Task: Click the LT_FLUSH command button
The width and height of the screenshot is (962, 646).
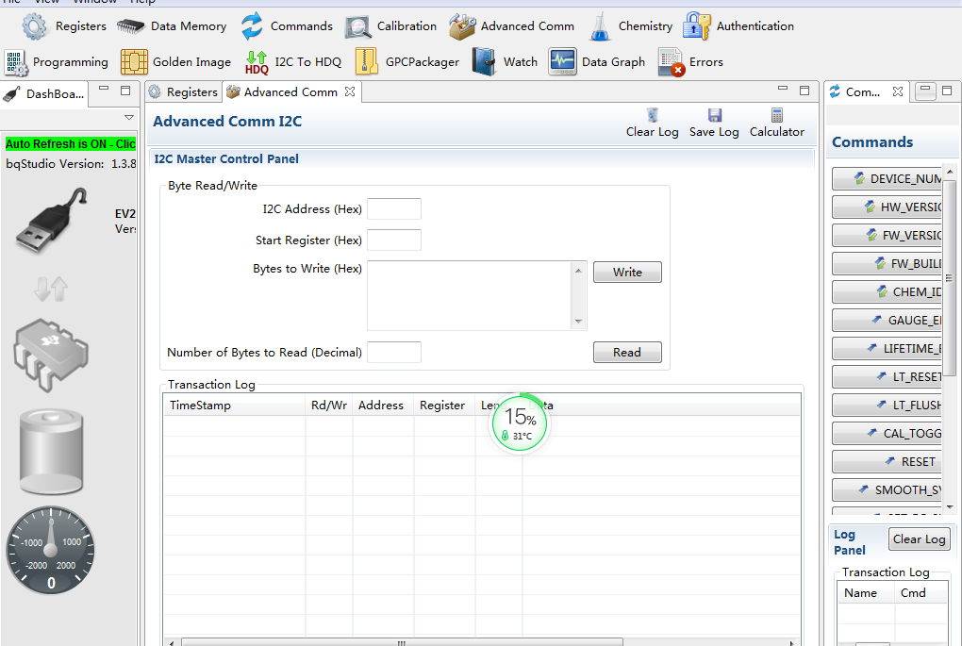Action: tap(887, 405)
